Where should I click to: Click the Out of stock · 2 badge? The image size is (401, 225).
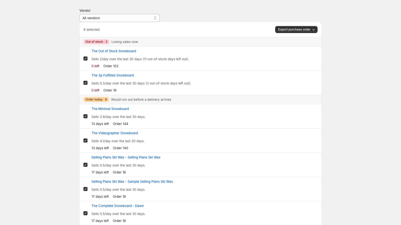coord(96,42)
